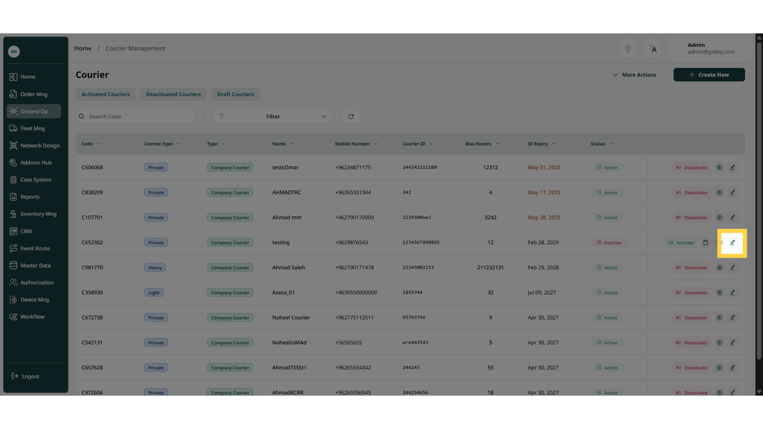763x429 pixels.
Task: Select Ground Op in the sidebar
Action: coord(34,111)
